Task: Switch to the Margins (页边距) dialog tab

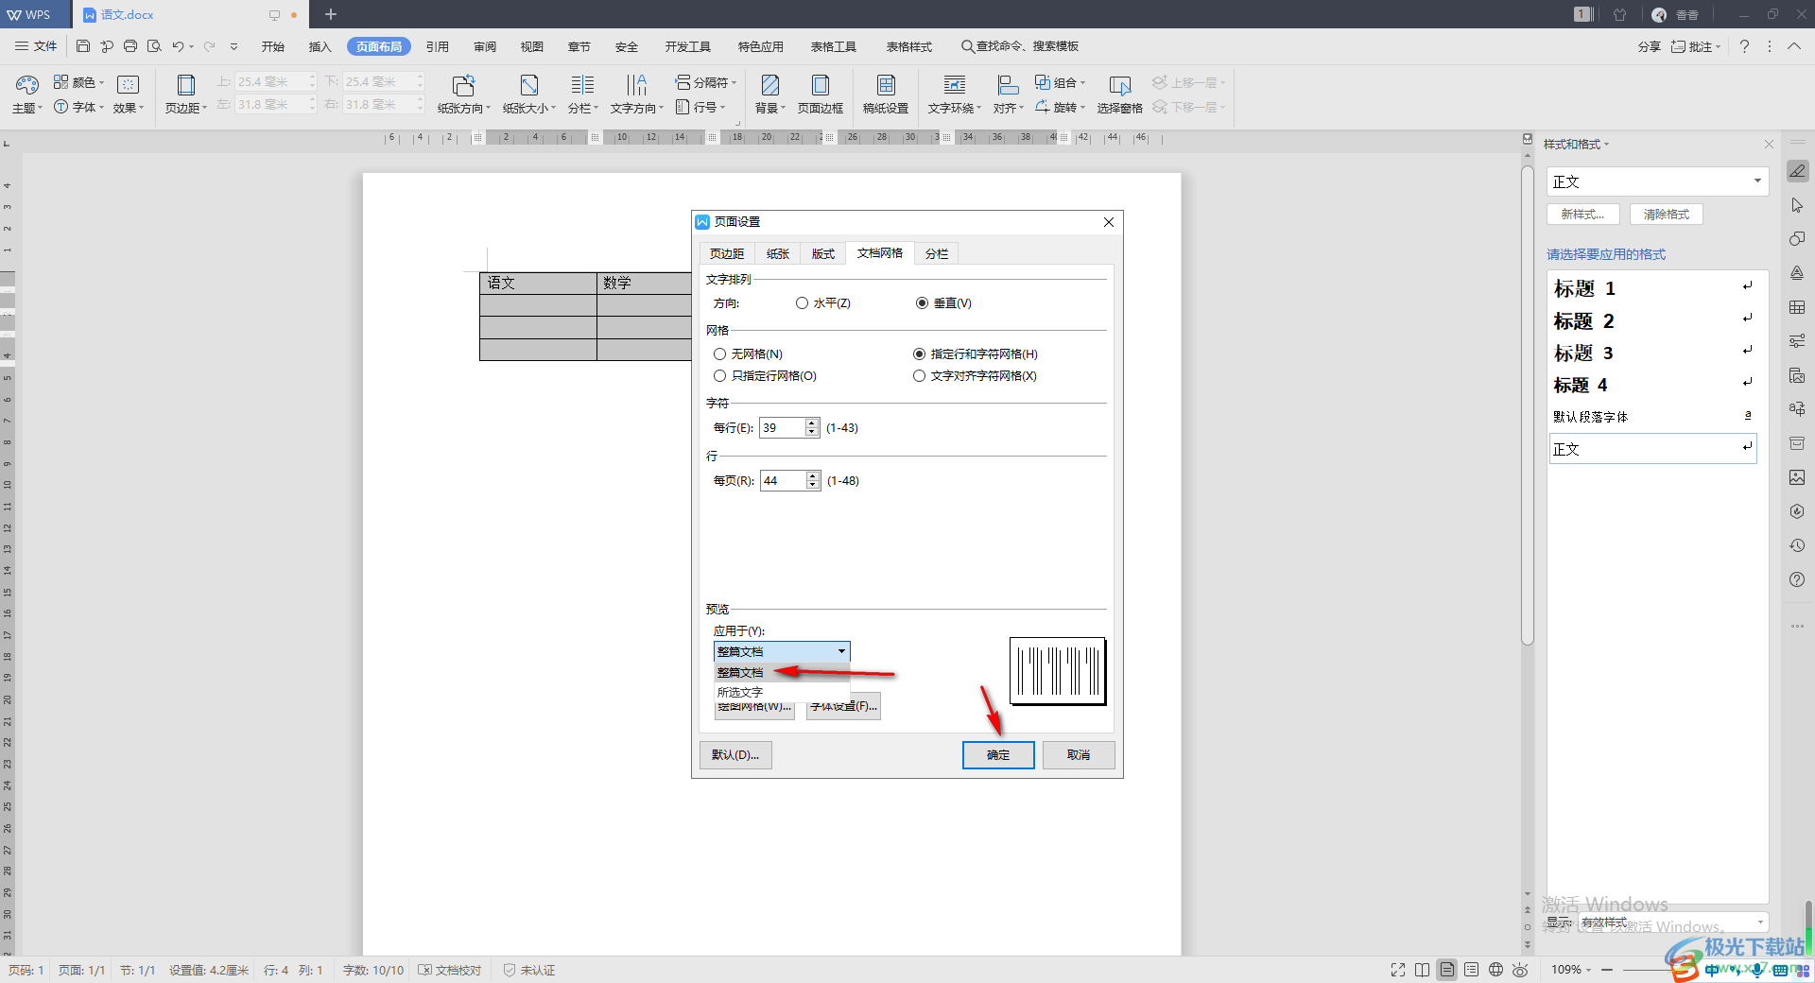Action: pyautogui.click(x=727, y=253)
